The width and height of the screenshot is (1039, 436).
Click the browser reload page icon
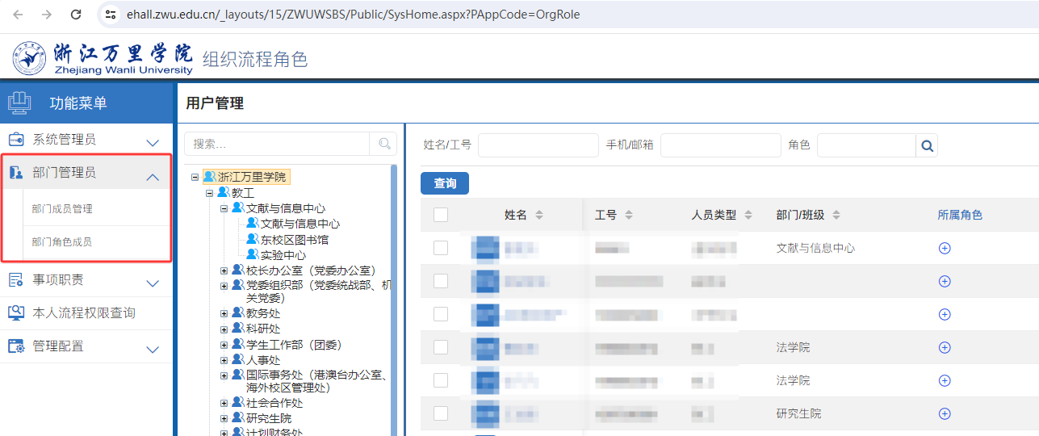(76, 15)
